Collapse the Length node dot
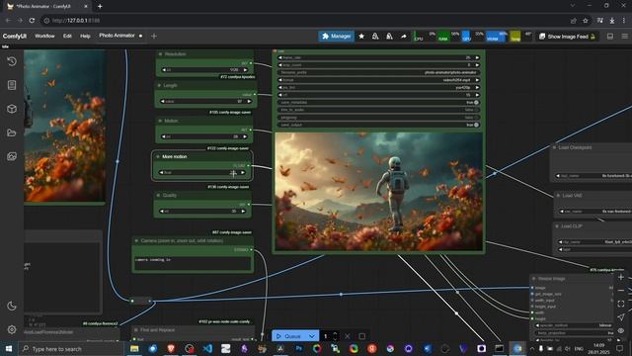This screenshot has width=632, height=356. tap(159, 86)
